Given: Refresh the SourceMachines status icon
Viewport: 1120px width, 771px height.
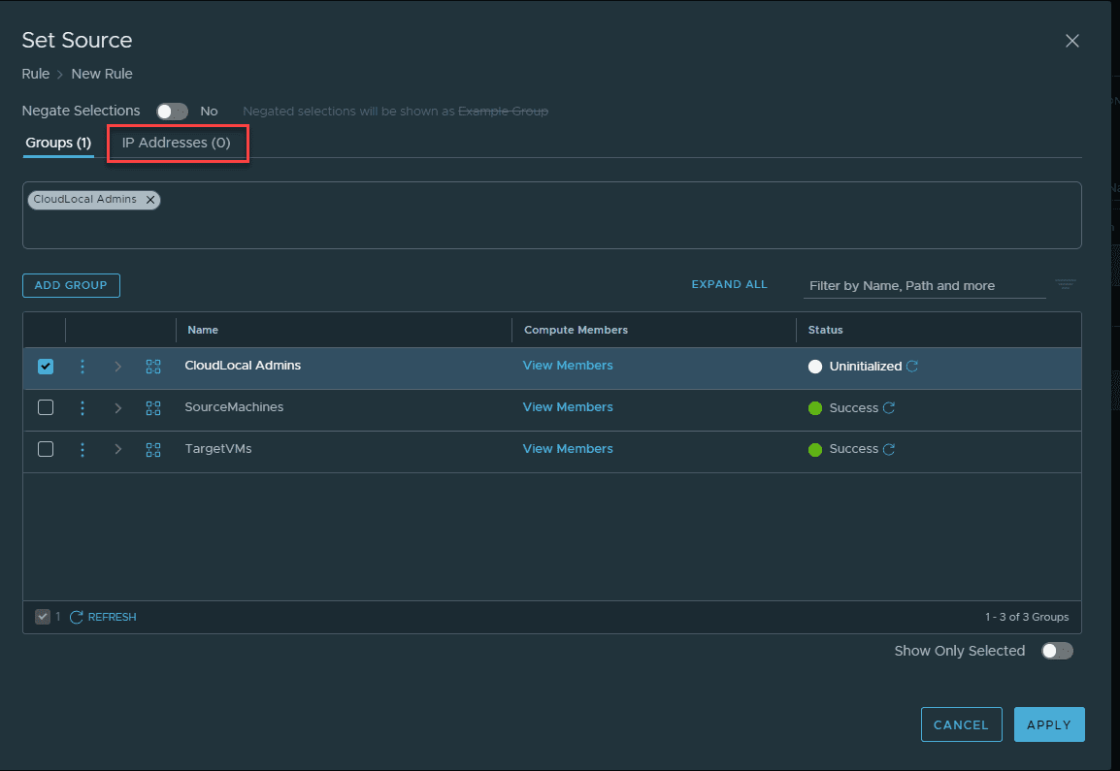Looking at the screenshot, I should pos(889,408).
